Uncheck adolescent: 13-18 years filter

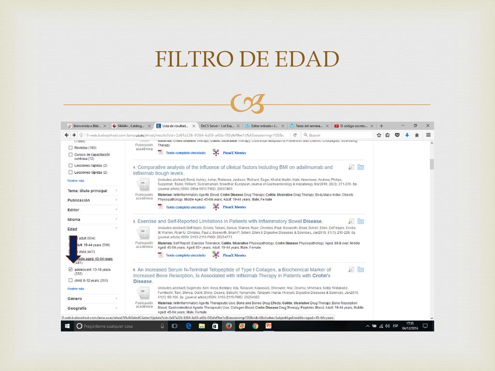pos(71,270)
